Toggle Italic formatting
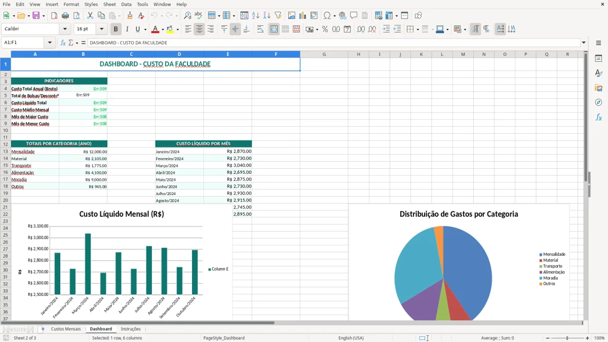This screenshot has height=342, width=608. click(127, 29)
